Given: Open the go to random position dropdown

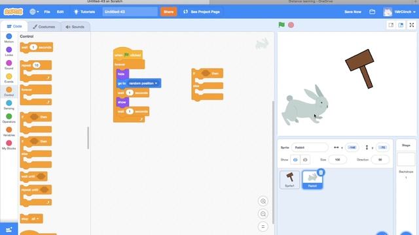Looking at the screenshot, I should click(143, 84).
